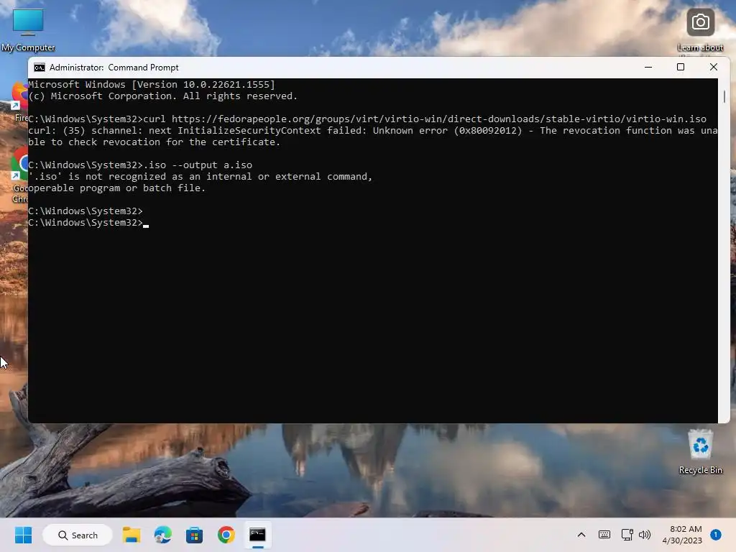736x552 pixels.
Task: Click the last C:\Windows\System32> prompt line
Action: pos(88,223)
